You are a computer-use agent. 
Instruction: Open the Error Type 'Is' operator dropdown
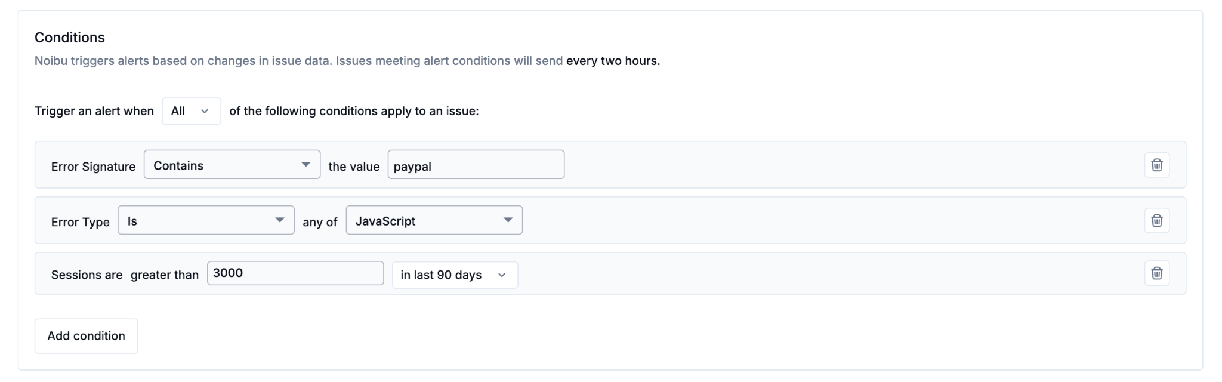[x=205, y=220]
